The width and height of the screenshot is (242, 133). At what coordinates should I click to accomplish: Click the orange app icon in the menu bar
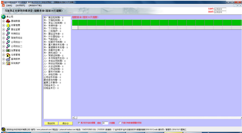tap(3, 5)
